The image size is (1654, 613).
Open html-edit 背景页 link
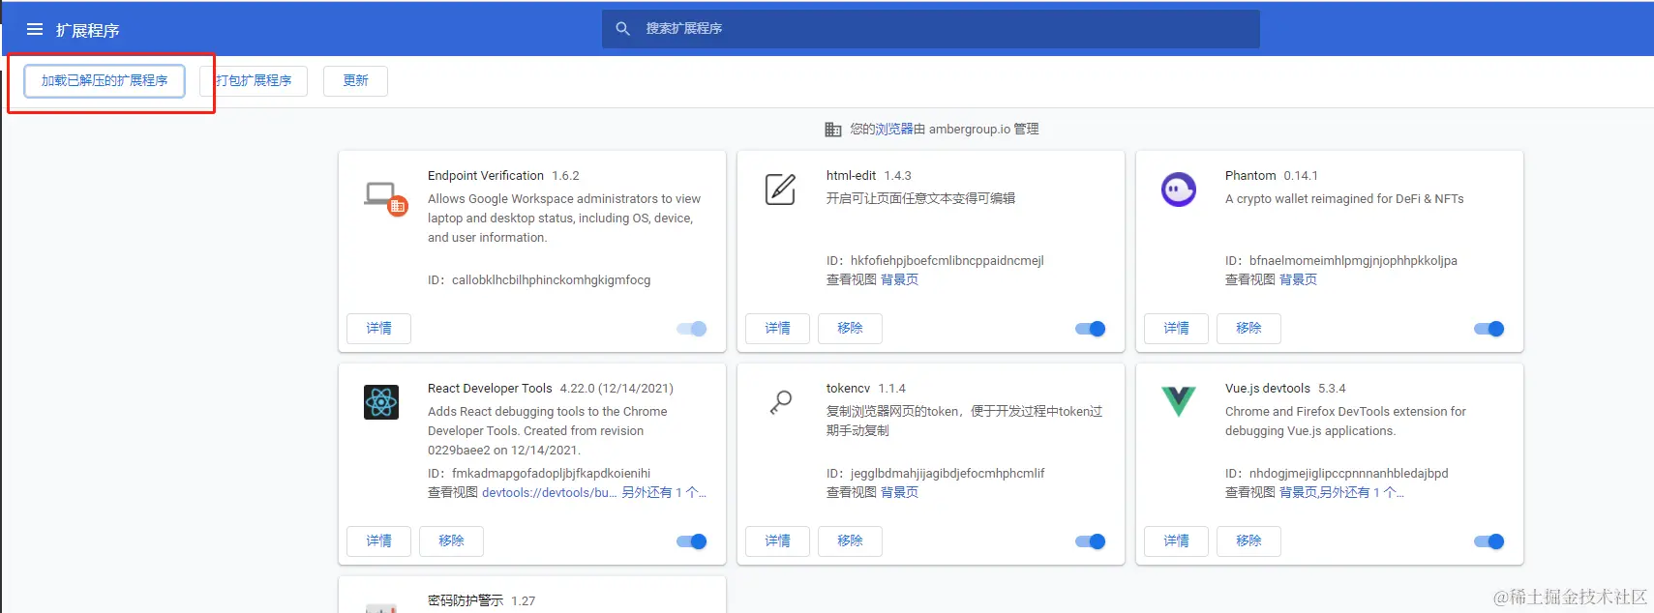pyautogui.click(x=900, y=279)
